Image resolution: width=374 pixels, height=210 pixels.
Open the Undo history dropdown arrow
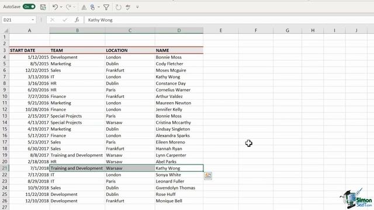click(61, 7)
